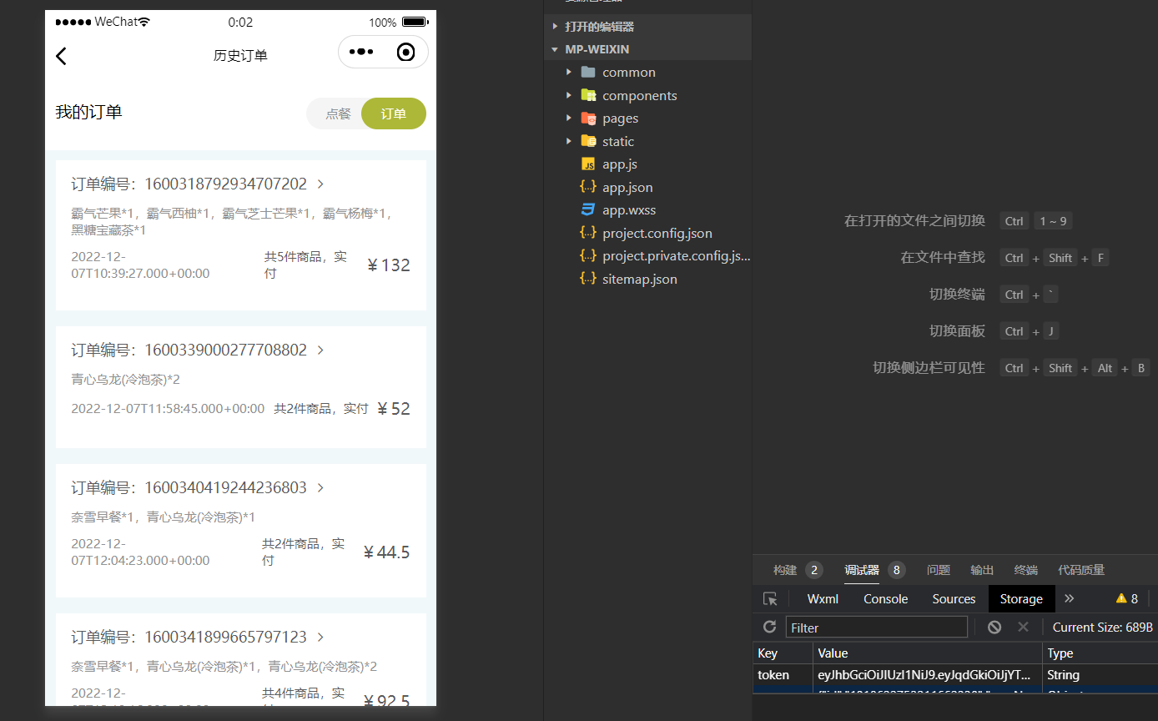Switch to the 调试器 panel tab
The width and height of the screenshot is (1158, 721).
(x=862, y=570)
